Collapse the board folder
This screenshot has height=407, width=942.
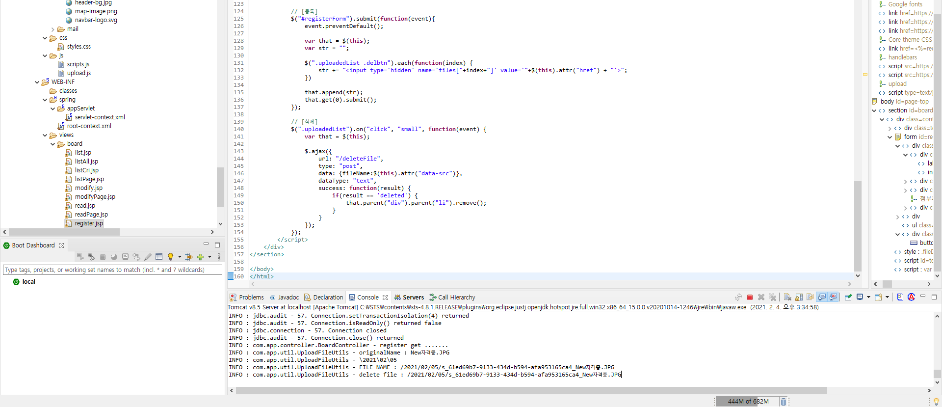(53, 144)
